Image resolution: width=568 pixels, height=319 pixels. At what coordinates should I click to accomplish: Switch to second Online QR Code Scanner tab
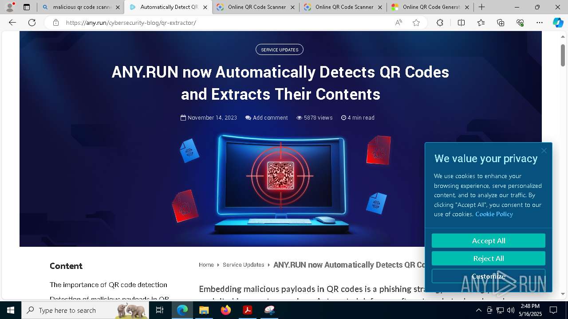click(x=343, y=7)
